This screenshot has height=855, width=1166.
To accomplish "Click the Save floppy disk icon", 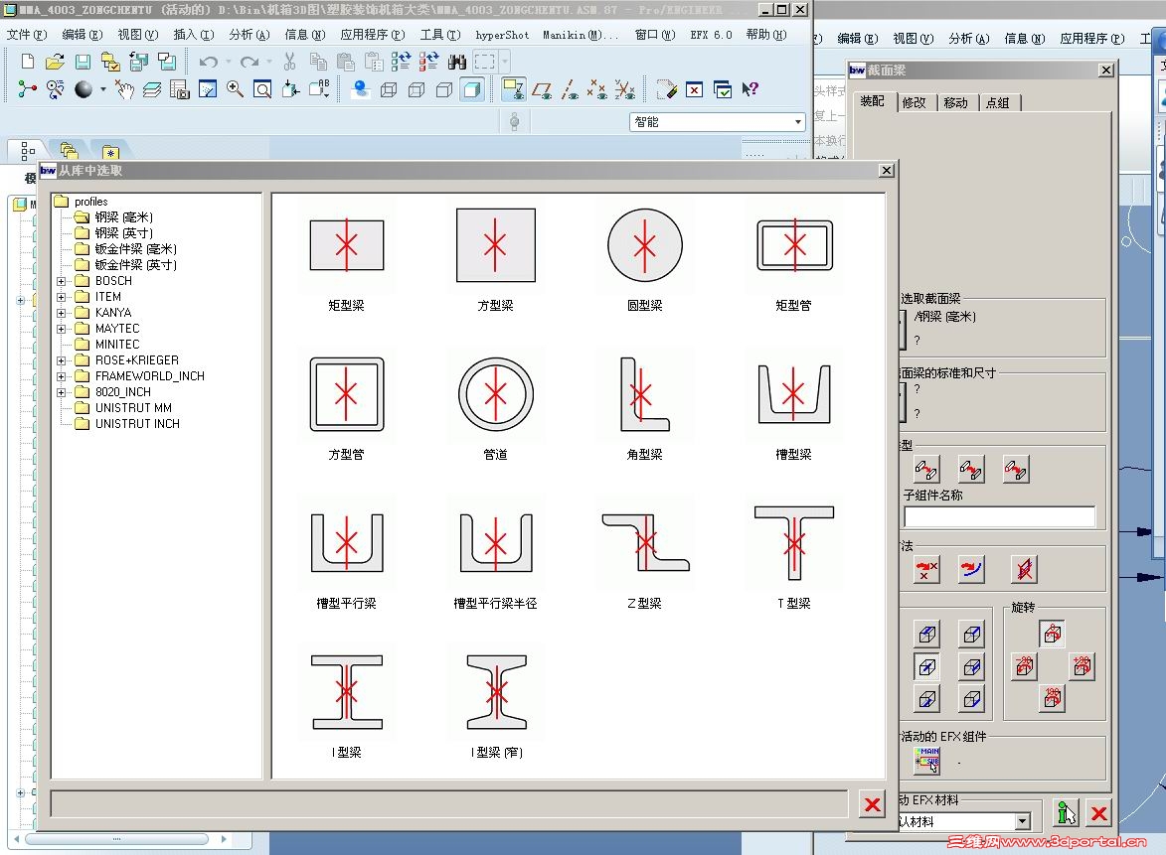I will coord(83,62).
